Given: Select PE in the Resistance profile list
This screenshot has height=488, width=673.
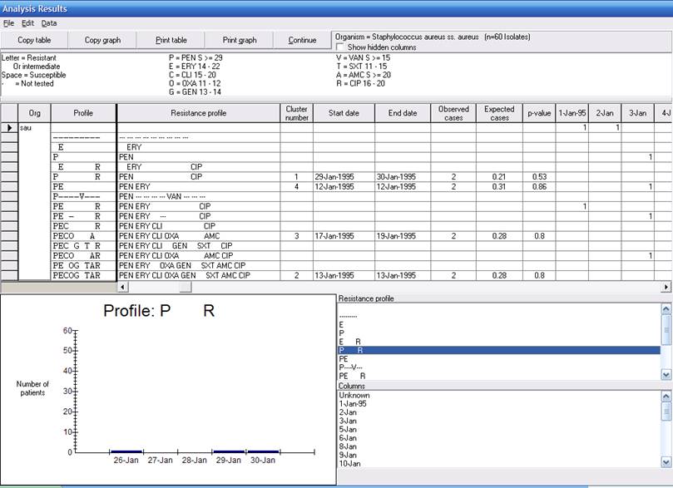Looking at the screenshot, I should coord(343,358).
